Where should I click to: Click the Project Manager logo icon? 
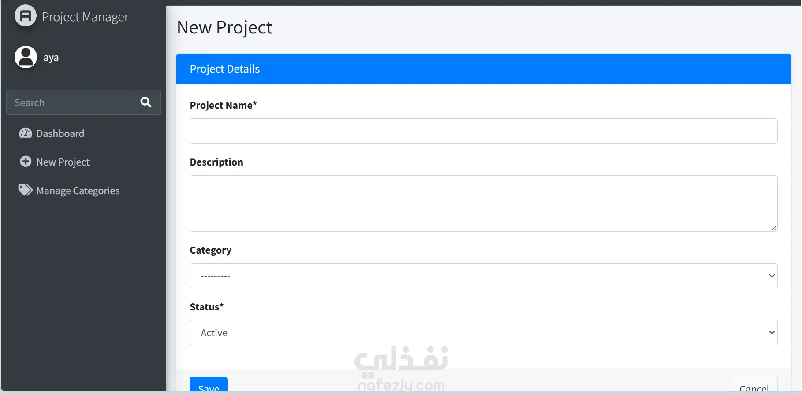coord(26,16)
